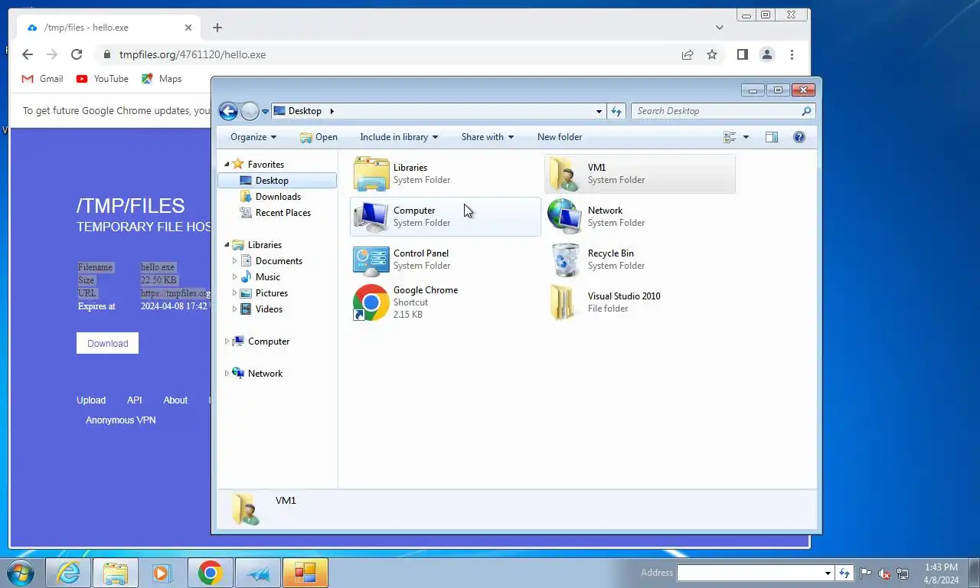Collapse the Favorites tree section
This screenshot has height=588, width=980.
coord(227,165)
